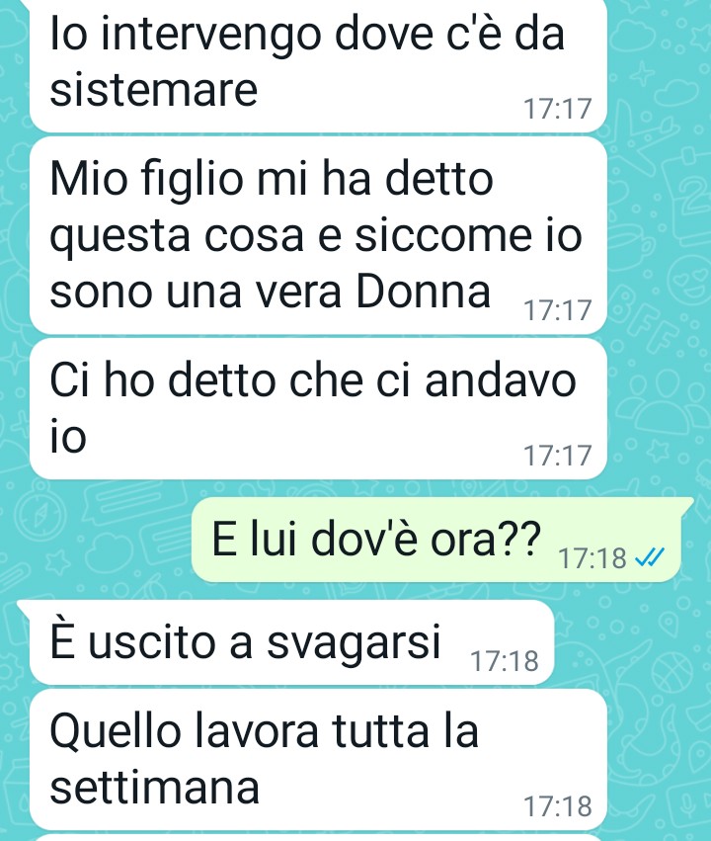Tap the word 'Donna' in the message
Viewport: 711px width, 841px height.
tap(424, 292)
